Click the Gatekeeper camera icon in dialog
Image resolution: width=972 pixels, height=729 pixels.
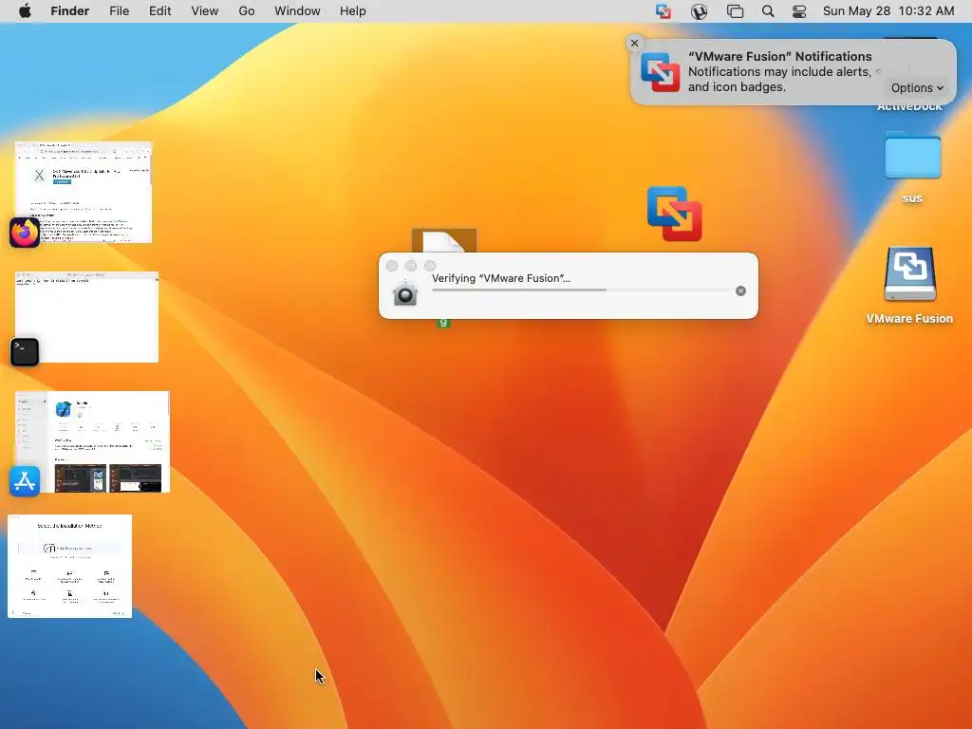point(404,292)
